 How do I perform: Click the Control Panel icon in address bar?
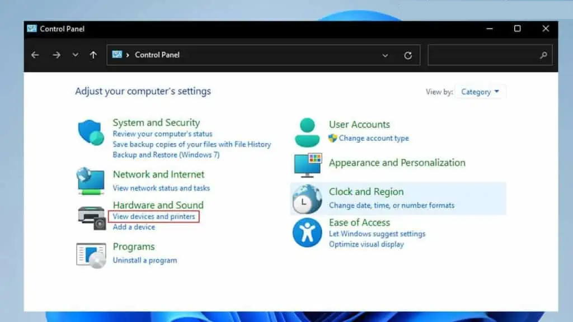[x=117, y=55]
